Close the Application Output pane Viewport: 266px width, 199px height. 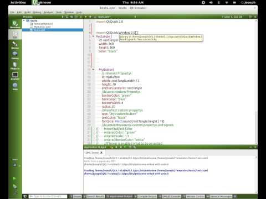pyautogui.click(x=255, y=147)
